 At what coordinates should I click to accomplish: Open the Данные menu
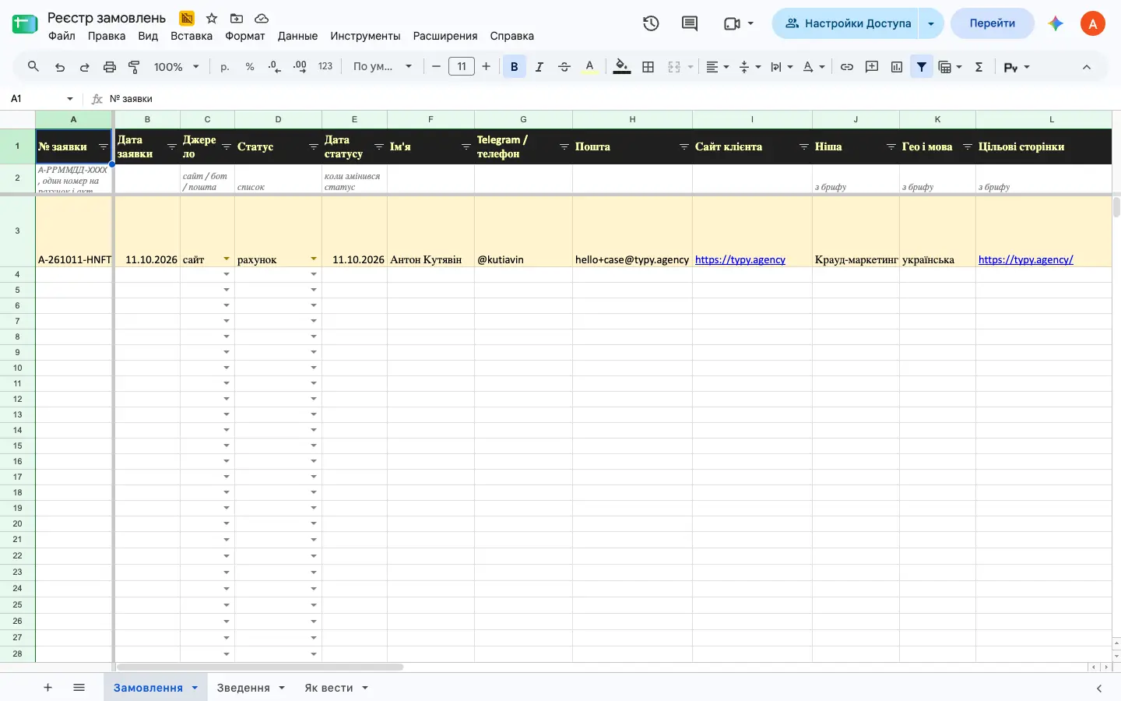coord(297,36)
